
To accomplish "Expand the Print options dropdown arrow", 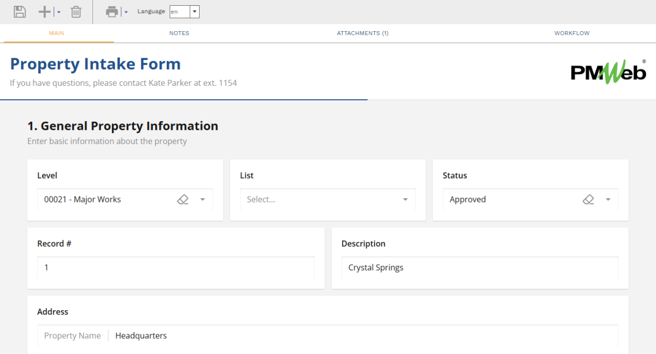I will [x=126, y=12].
